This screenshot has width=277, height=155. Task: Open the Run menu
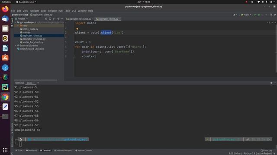(61, 11)
